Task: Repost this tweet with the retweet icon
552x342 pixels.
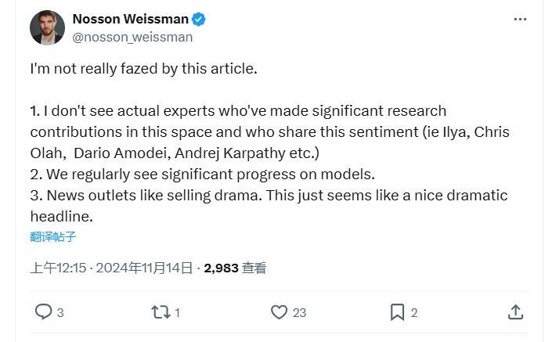Action: 161,312
